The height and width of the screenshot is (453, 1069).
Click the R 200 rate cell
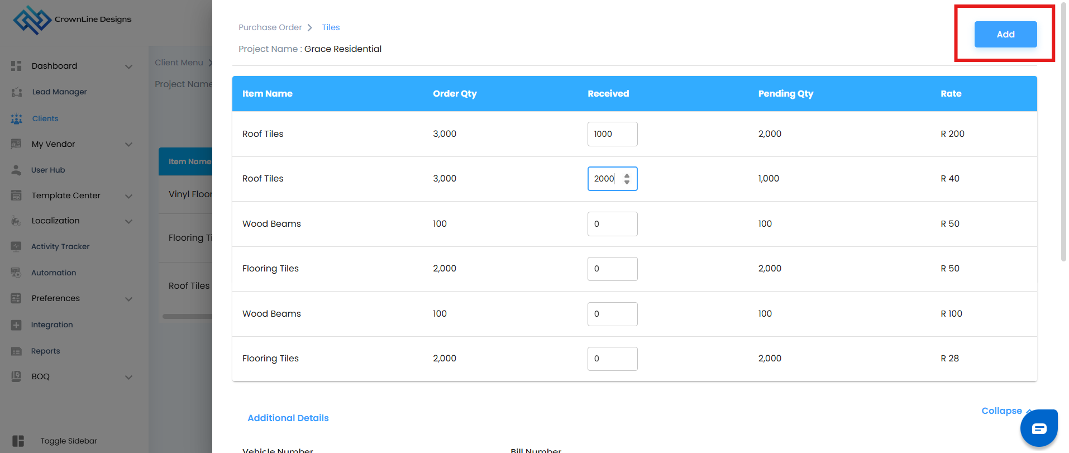pos(952,134)
